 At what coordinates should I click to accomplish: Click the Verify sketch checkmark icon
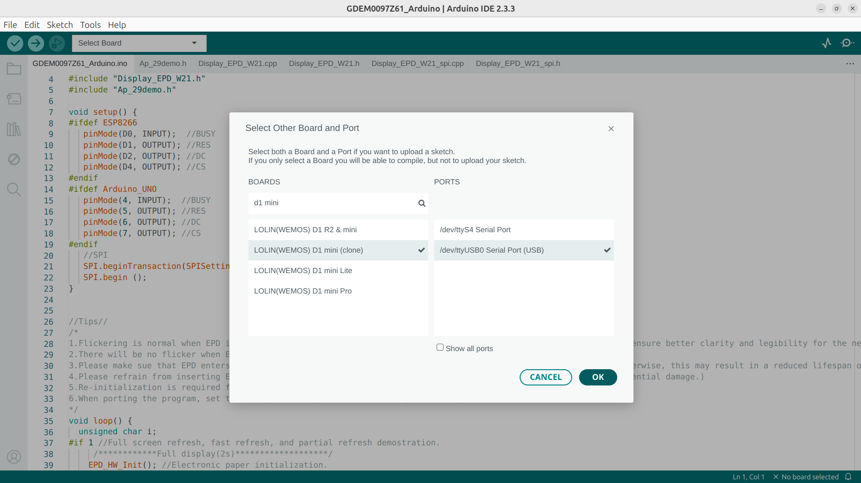pyautogui.click(x=15, y=43)
